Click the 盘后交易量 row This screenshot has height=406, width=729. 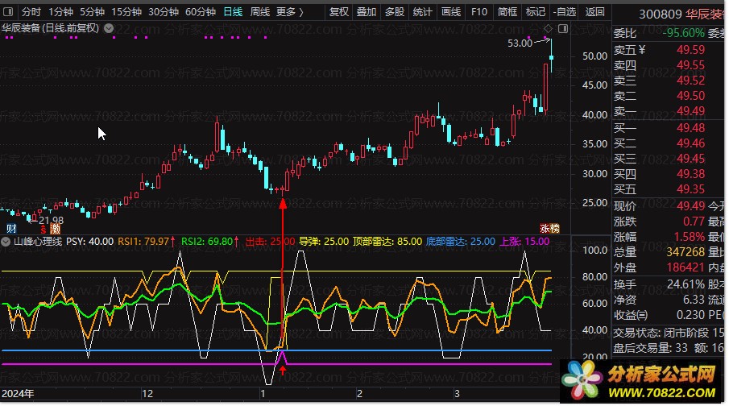pos(668,348)
